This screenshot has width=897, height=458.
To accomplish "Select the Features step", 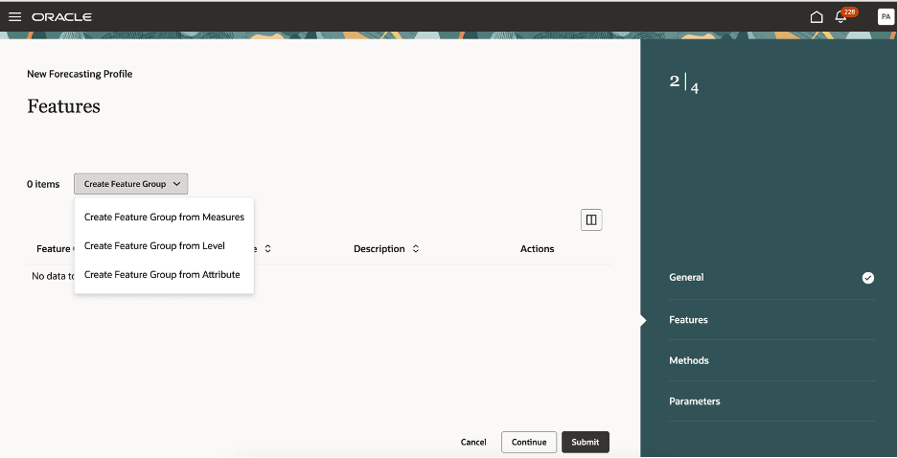I will [x=688, y=320].
